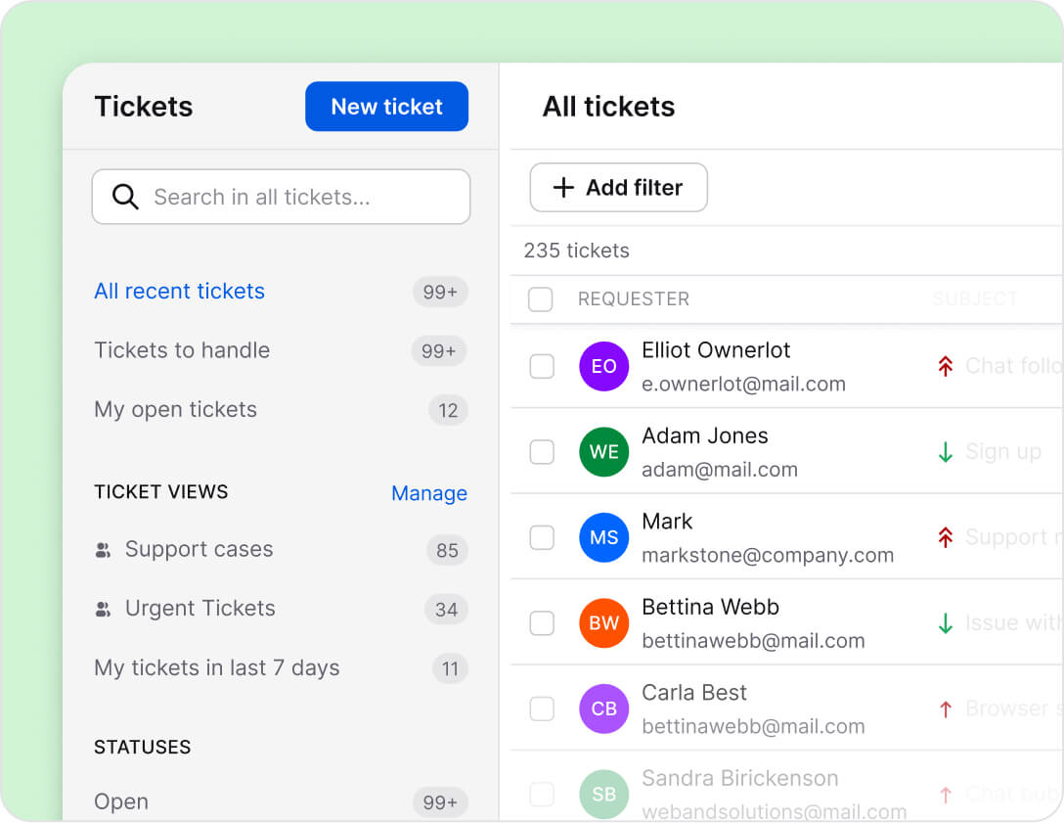Click the search magnifier icon
This screenshot has height=823, width=1064.
125,197
